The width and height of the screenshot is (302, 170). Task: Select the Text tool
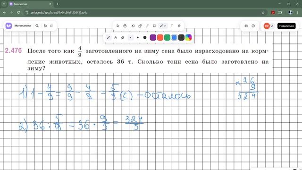[172, 26]
